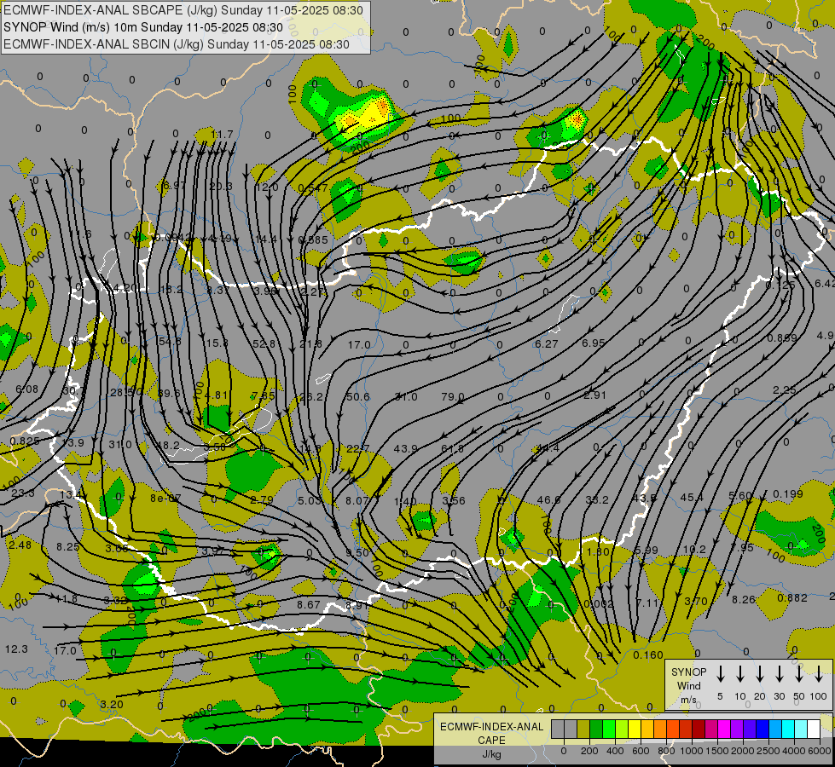Click the 'J/kg' unit label in legend

[491, 754]
